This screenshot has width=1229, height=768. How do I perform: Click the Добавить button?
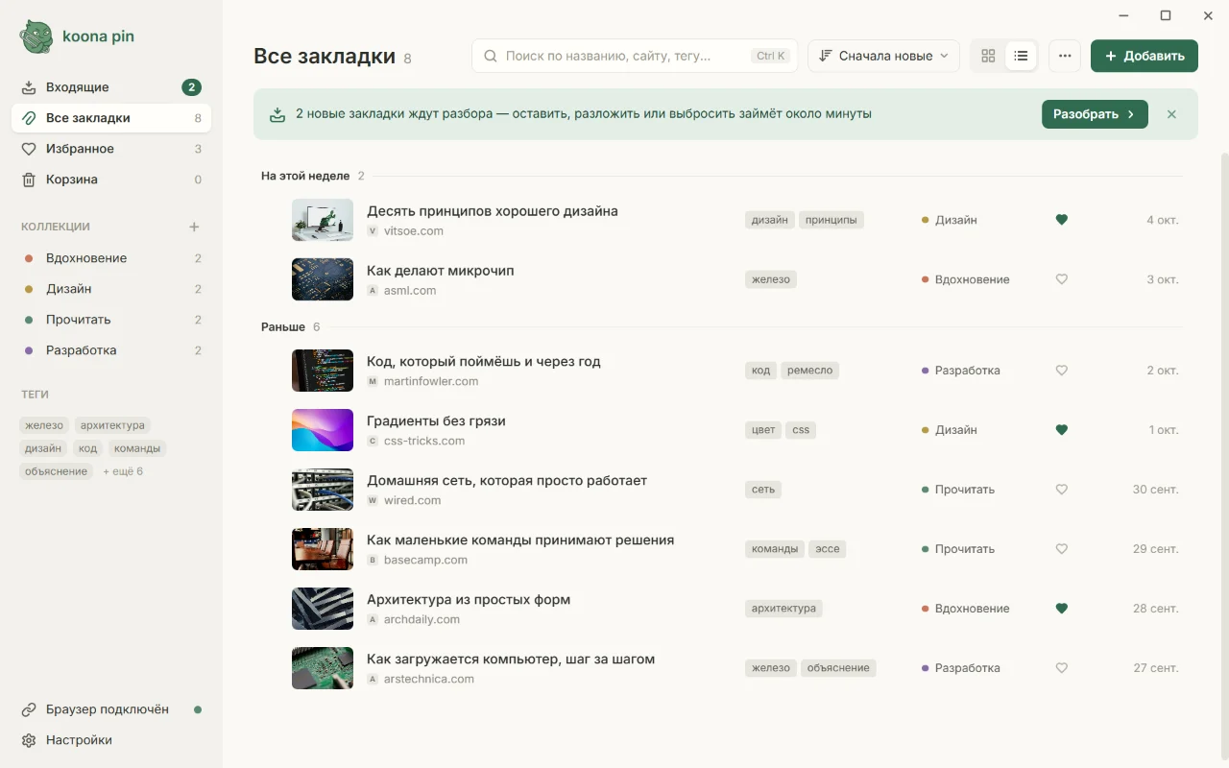[1145, 56]
